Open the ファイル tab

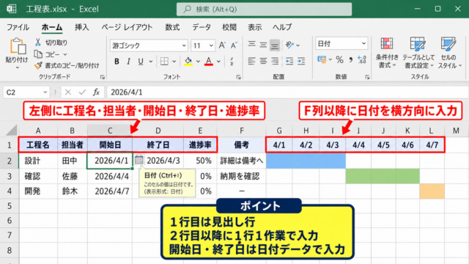[18, 27]
